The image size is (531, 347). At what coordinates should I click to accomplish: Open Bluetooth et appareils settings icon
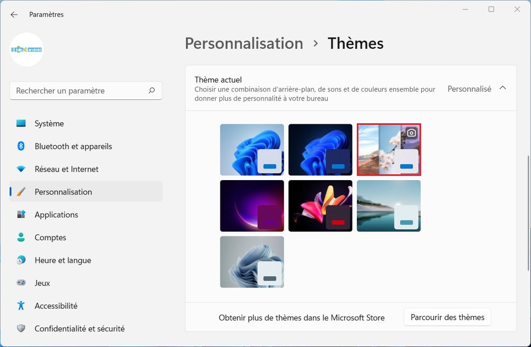pos(21,146)
